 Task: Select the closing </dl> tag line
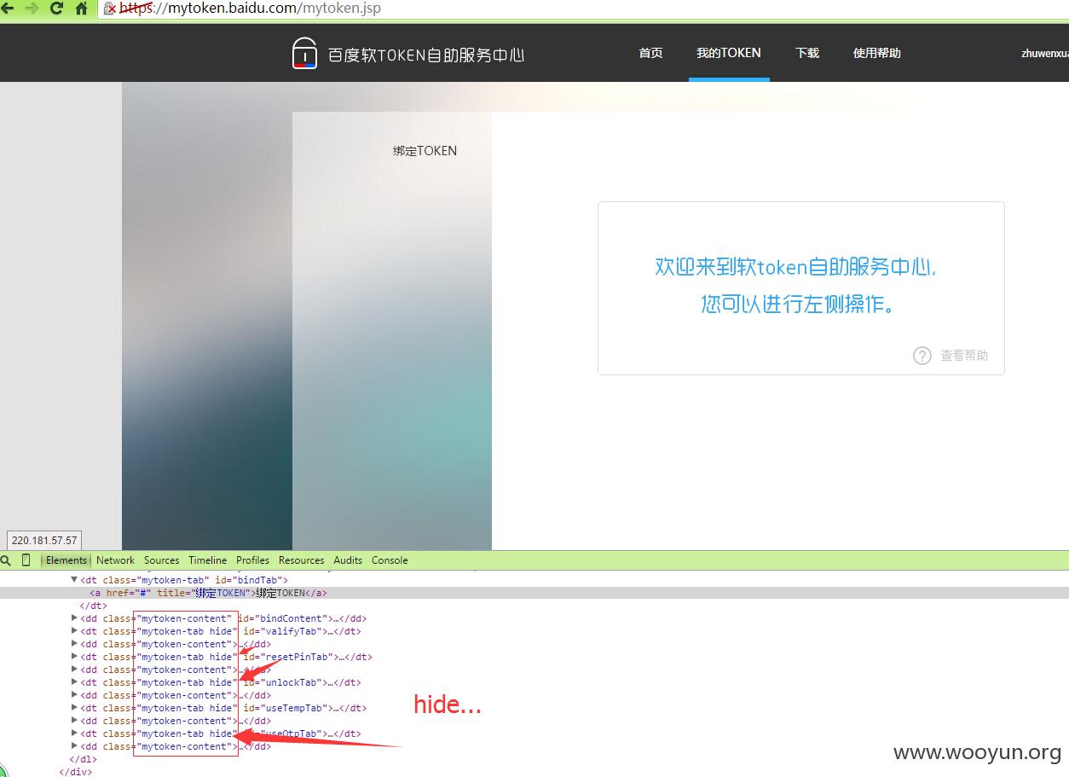click(x=83, y=759)
